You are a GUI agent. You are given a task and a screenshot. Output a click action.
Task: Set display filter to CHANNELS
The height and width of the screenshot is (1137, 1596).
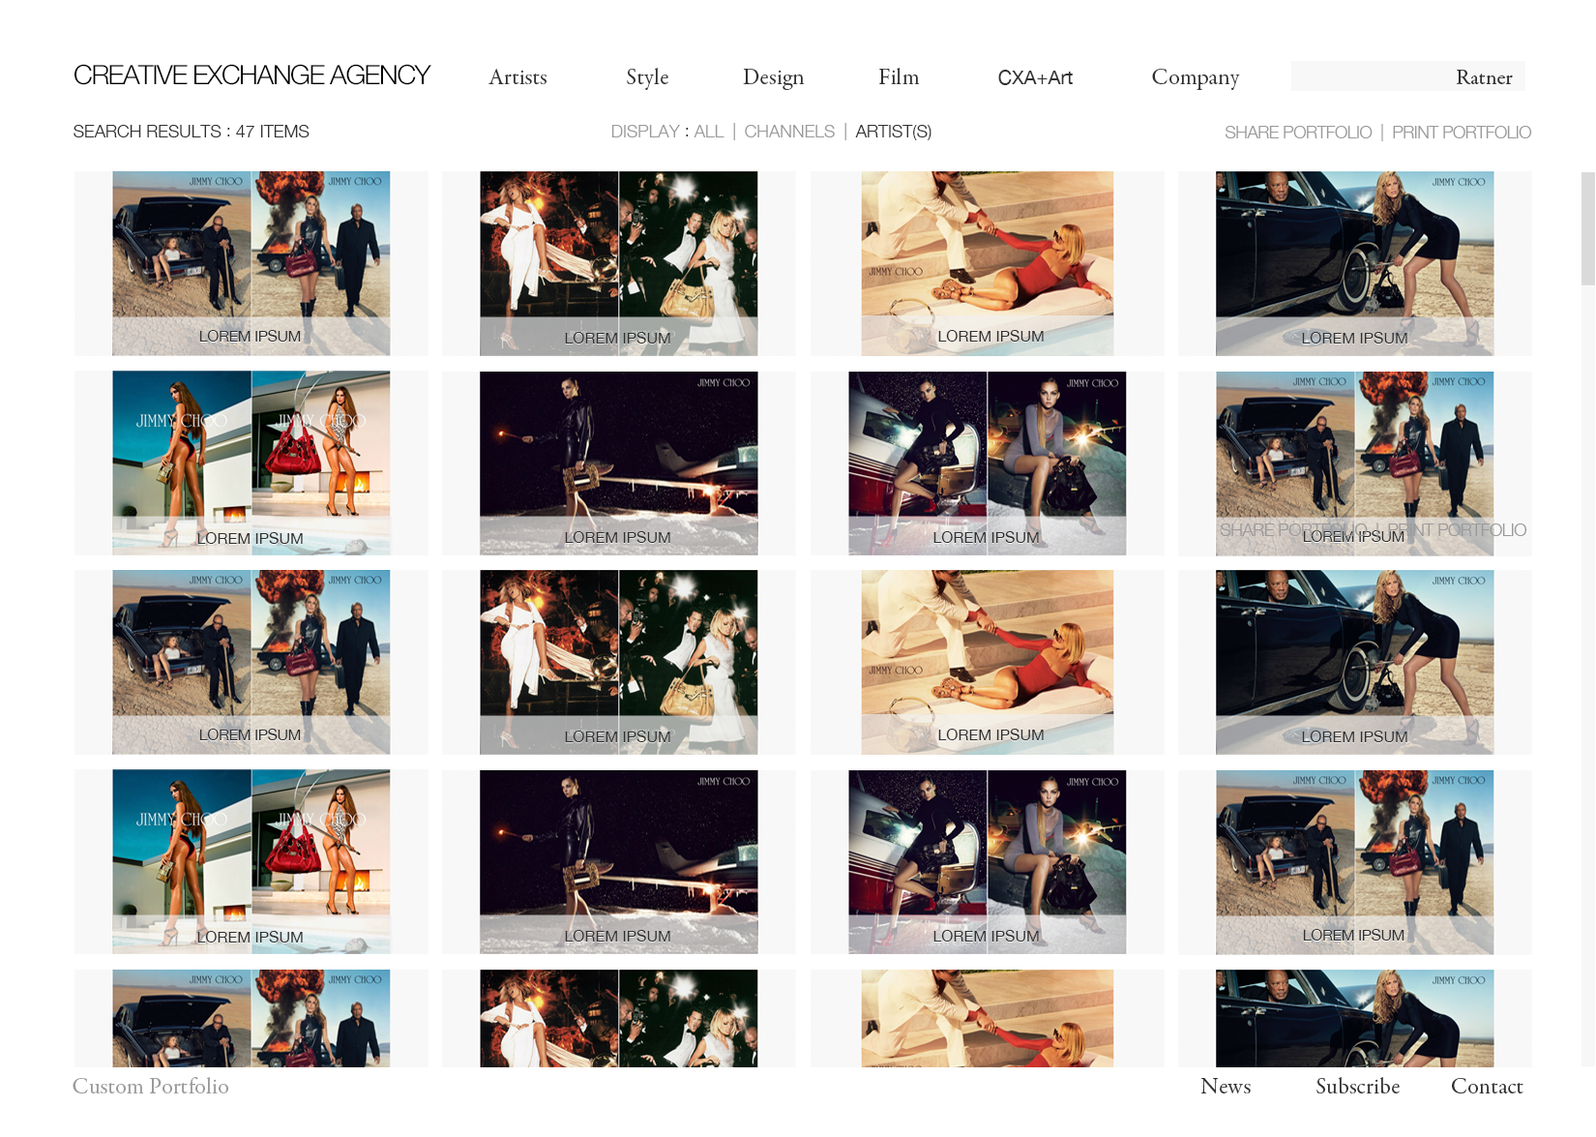coord(789,132)
